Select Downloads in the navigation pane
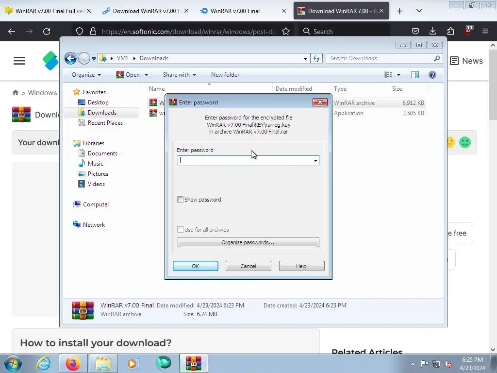Screen dimensions: 497x373 tap(102, 113)
